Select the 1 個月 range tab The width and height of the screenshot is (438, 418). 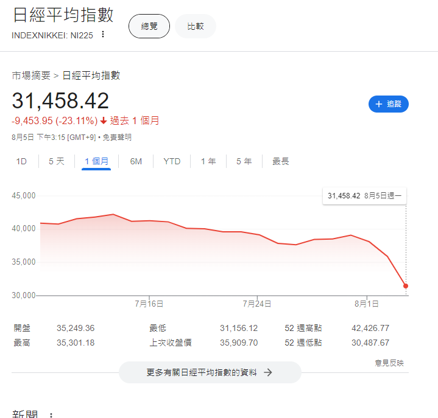[96, 161]
